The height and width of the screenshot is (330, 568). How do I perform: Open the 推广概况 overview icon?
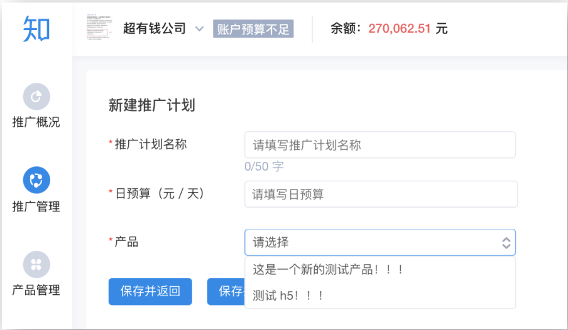(36, 96)
